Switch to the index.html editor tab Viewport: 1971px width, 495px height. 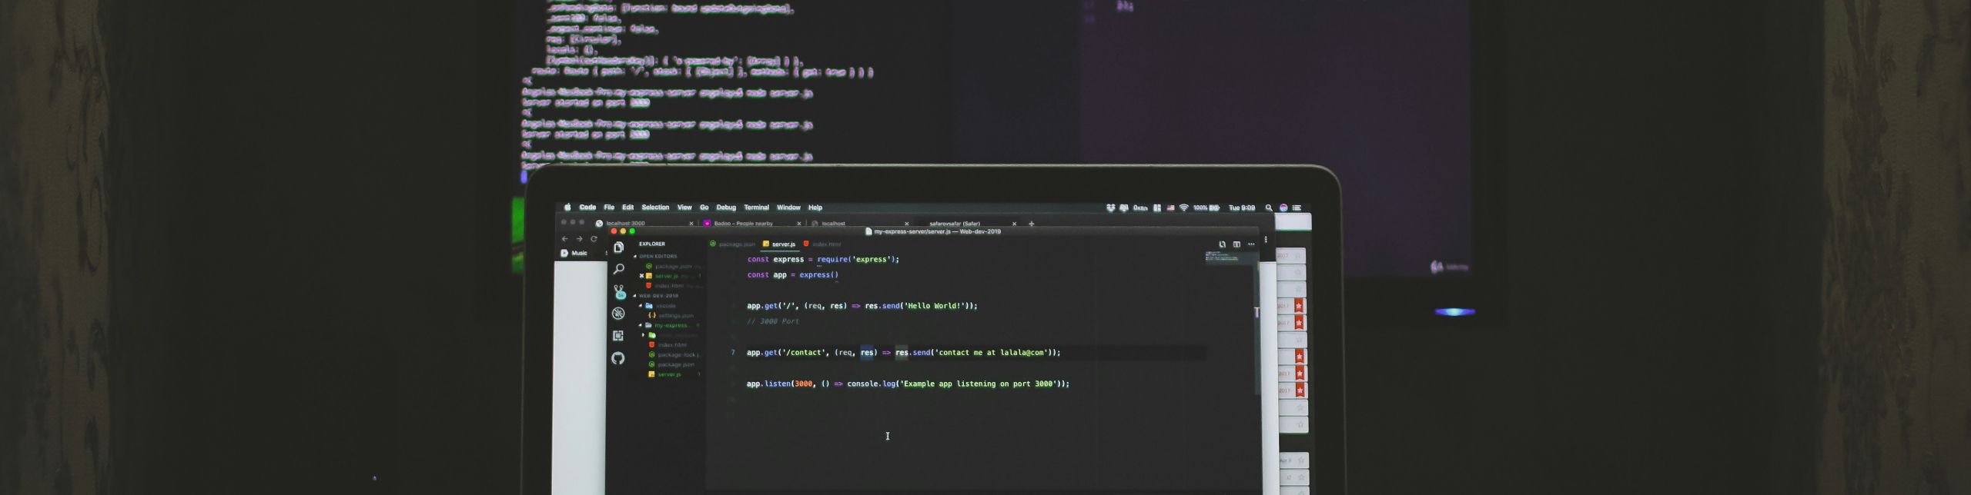pos(822,244)
